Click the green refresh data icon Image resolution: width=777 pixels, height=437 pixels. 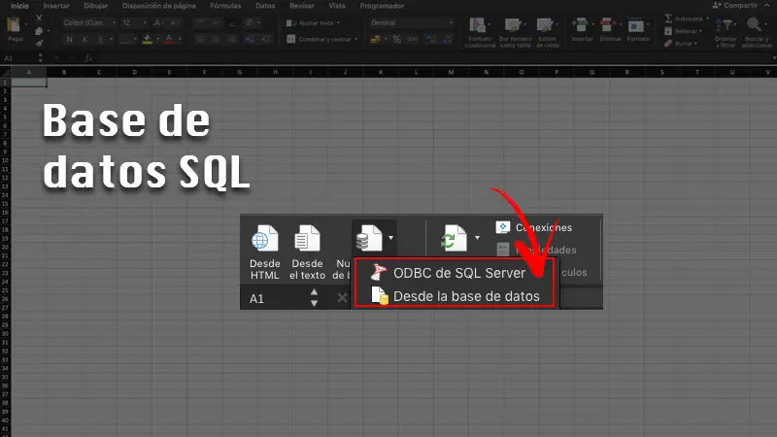[x=454, y=238]
